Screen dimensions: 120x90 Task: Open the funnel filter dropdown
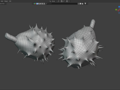[x=86, y=4]
